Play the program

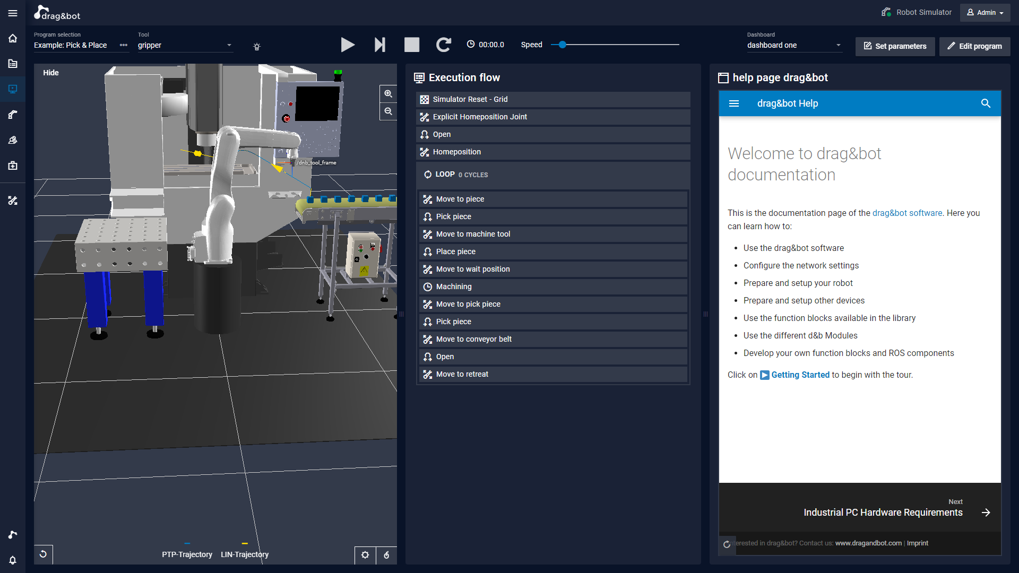[x=348, y=45]
